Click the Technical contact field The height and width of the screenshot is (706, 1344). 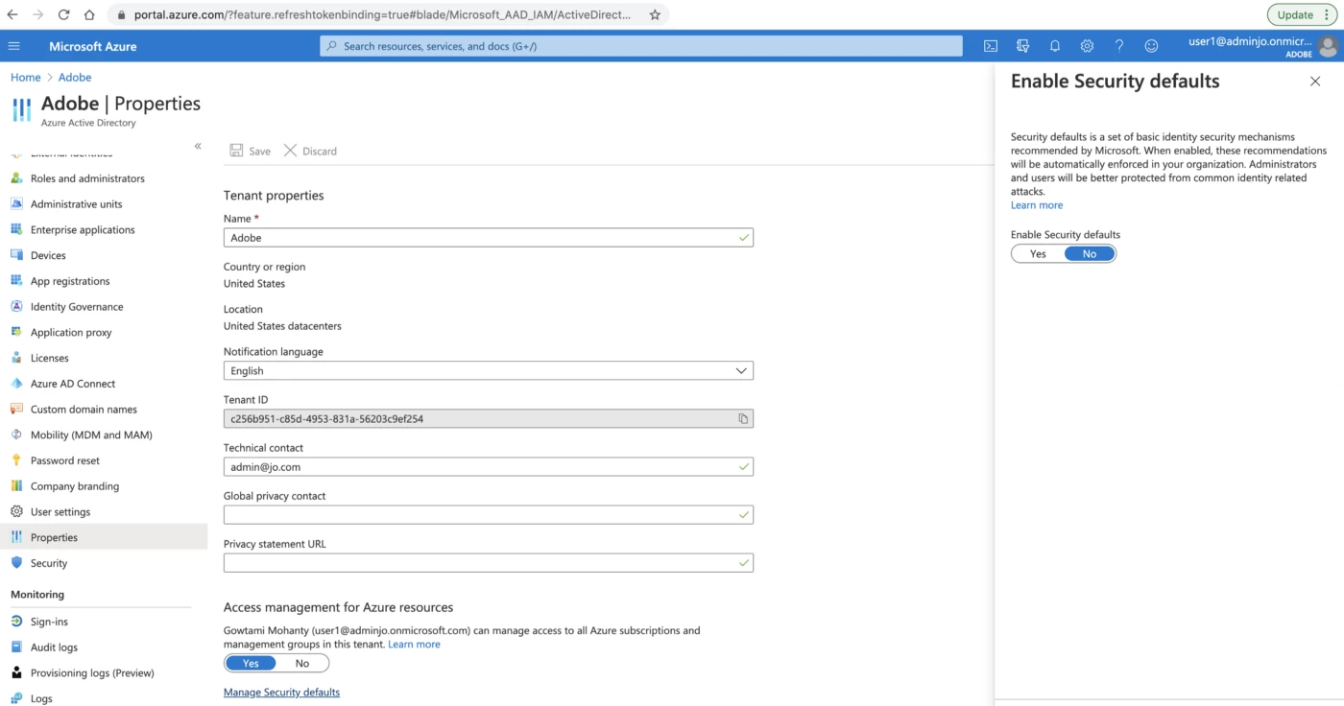(x=489, y=467)
